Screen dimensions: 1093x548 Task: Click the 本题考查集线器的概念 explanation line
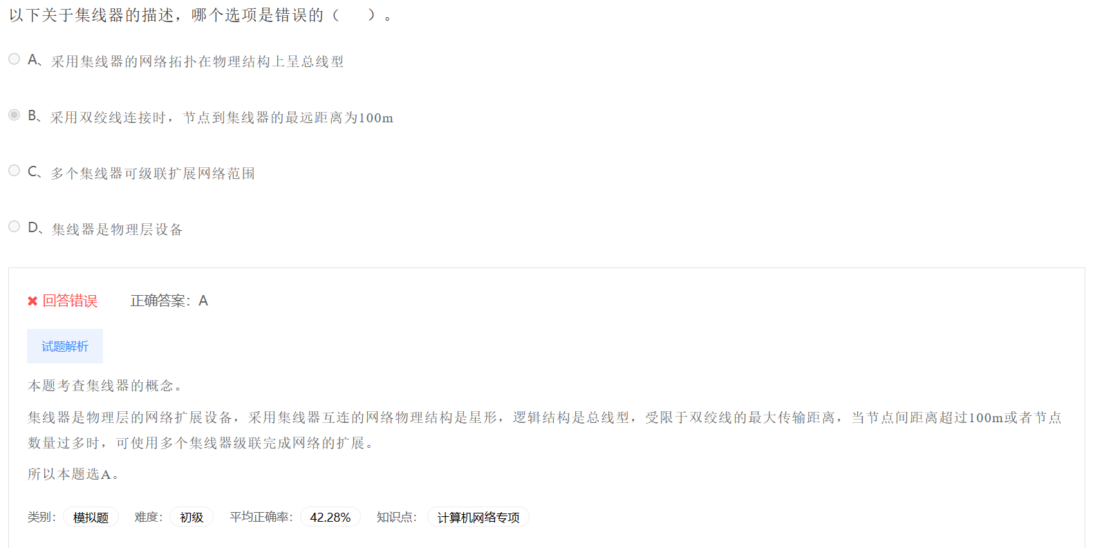(105, 386)
